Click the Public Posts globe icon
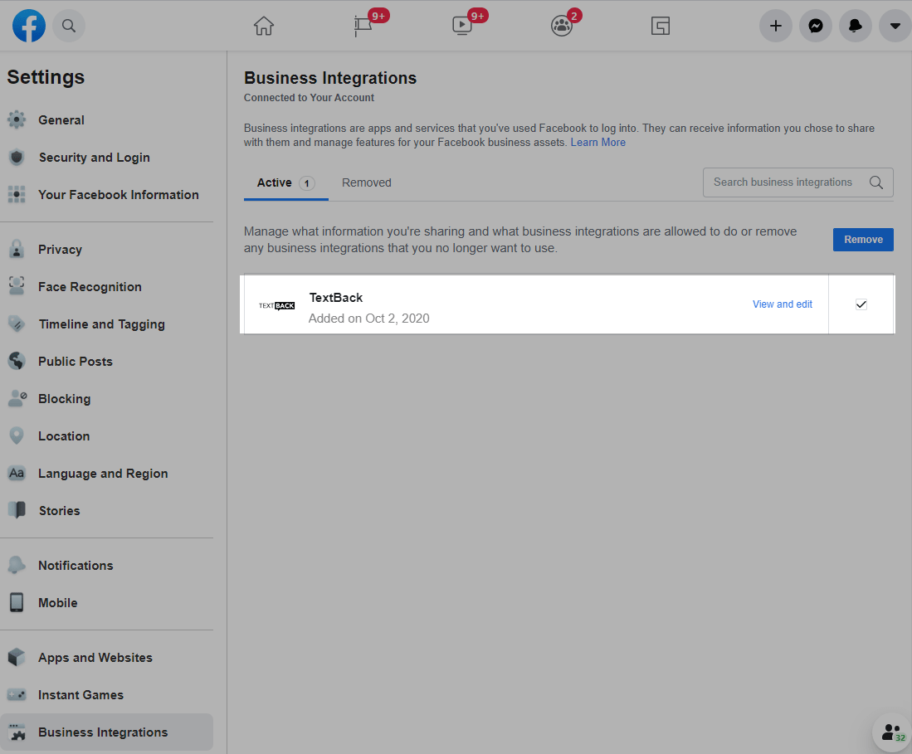This screenshot has height=754, width=912. (17, 361)
